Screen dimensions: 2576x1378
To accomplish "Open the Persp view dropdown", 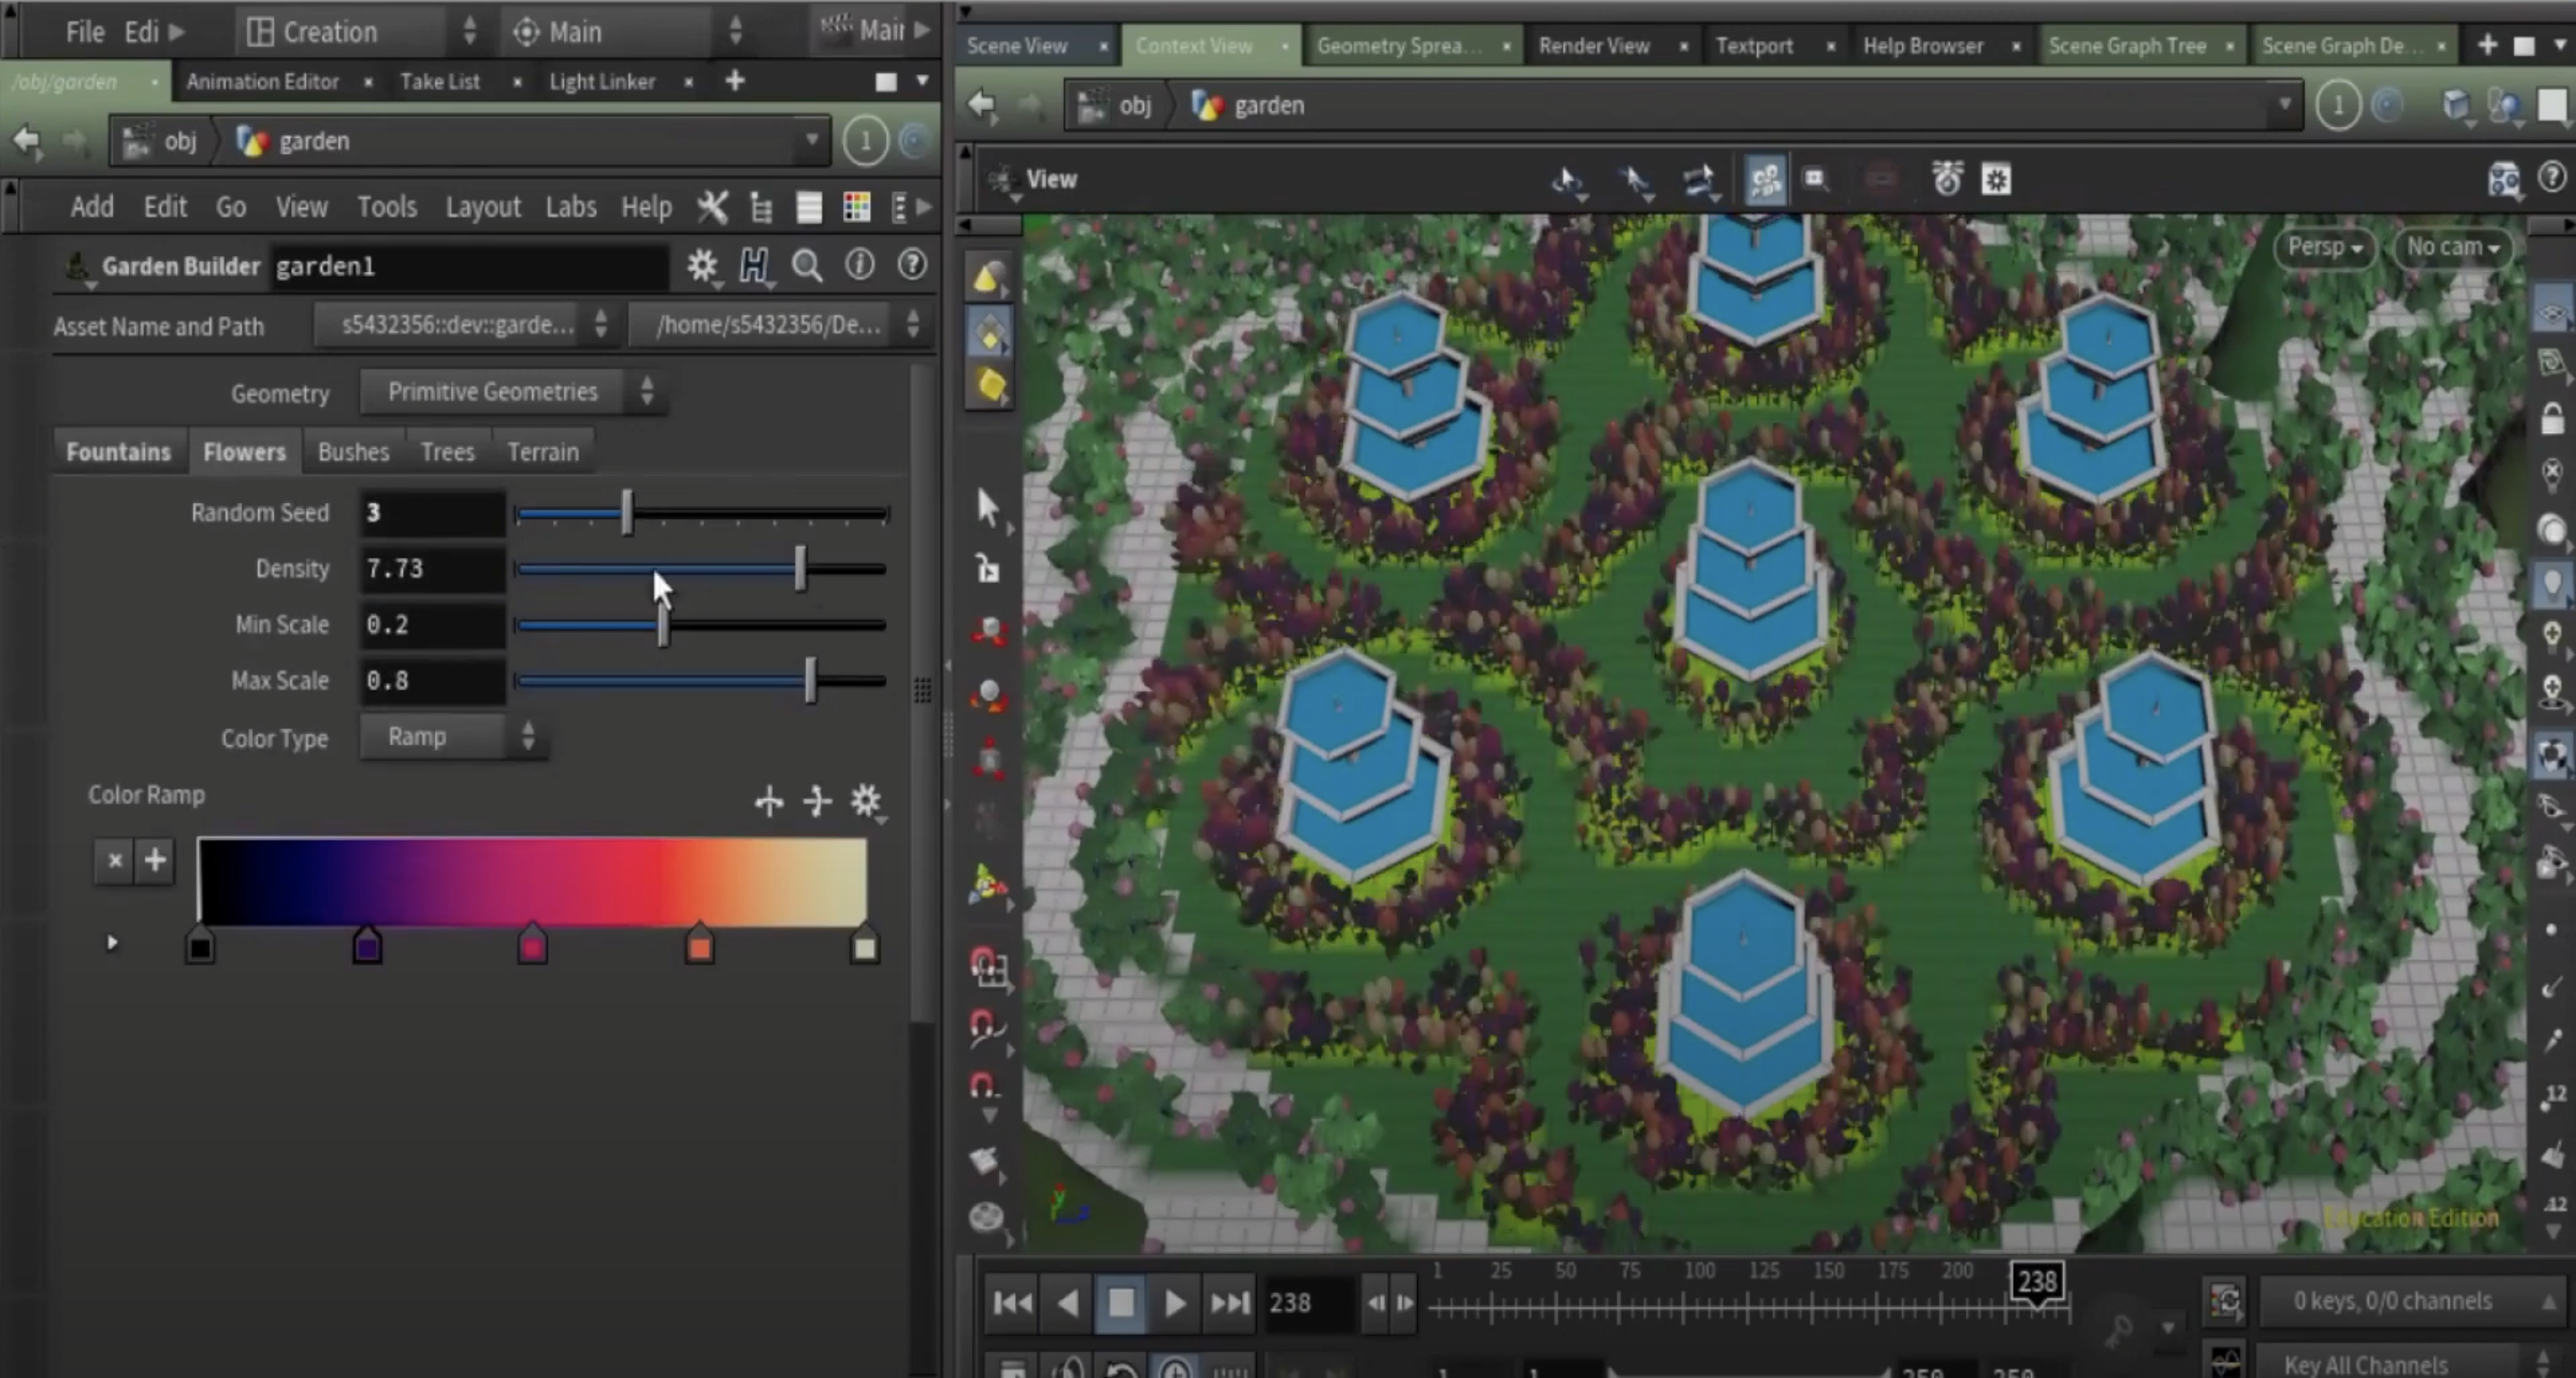I will [x=2324, y=247].
